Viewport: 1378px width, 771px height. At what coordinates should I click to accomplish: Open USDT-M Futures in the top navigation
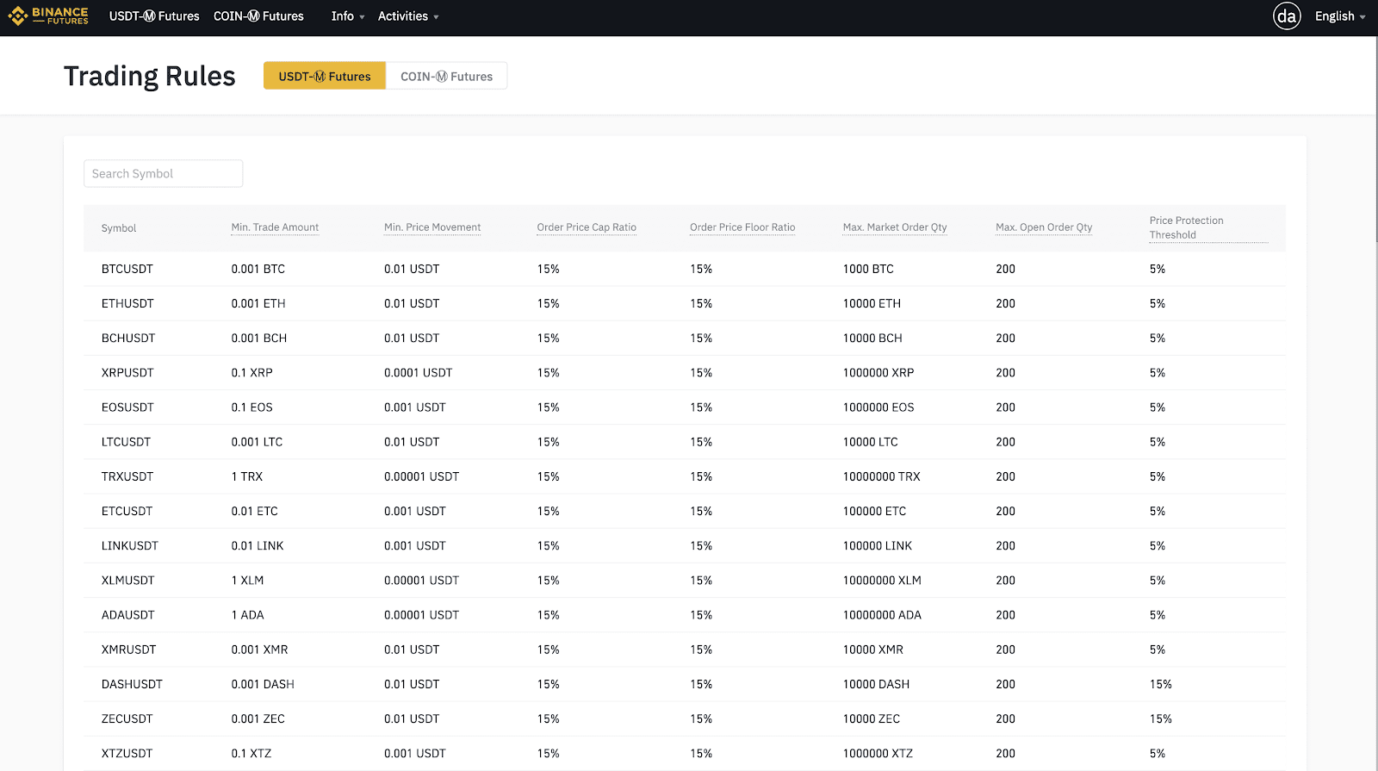[x=154, y=16]
